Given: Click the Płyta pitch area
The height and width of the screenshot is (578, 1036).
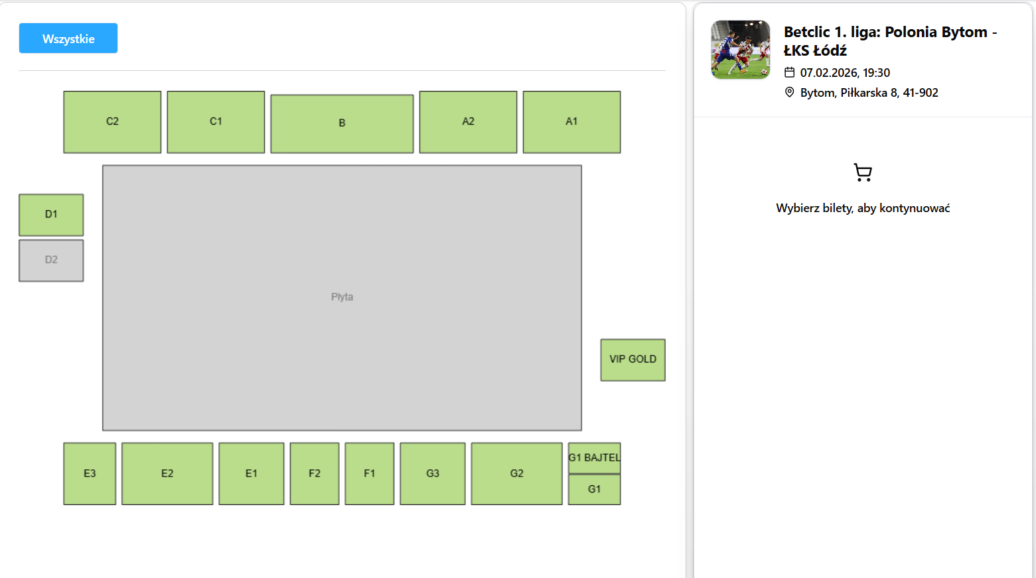Looking at the screenshot, I should tap(342, 298).
